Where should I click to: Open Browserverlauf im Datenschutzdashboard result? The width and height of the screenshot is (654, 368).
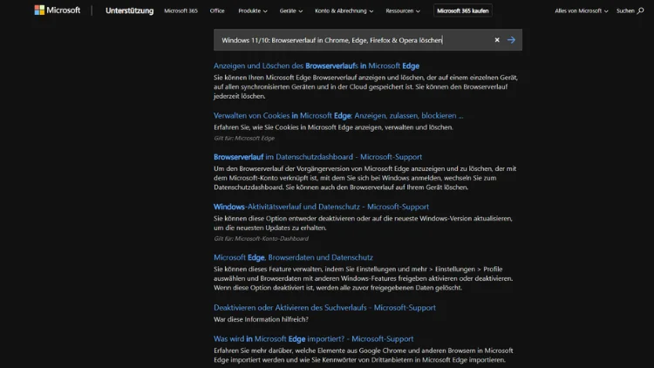point(317,157)
